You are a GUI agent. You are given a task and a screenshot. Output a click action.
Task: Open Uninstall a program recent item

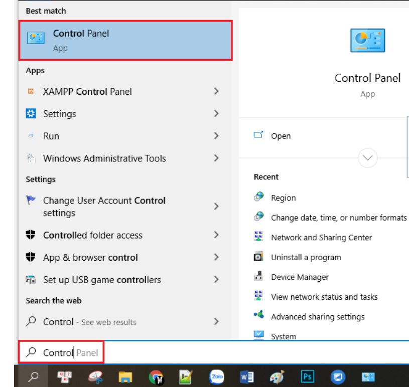(306, 257)
